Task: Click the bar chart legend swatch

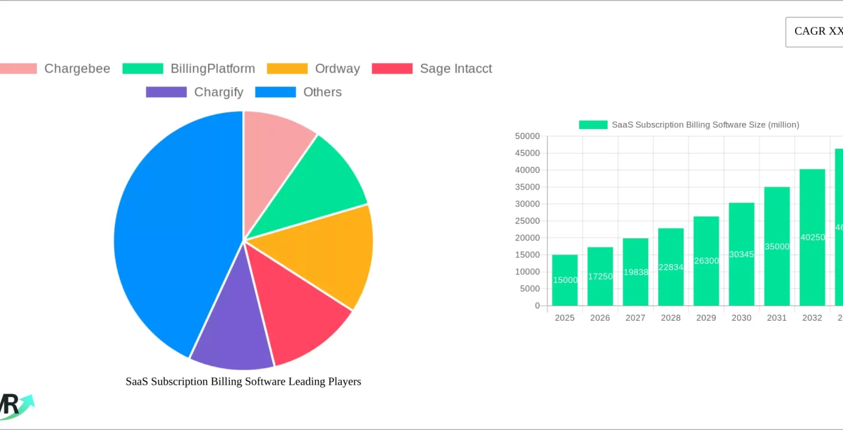Action: 592,125
